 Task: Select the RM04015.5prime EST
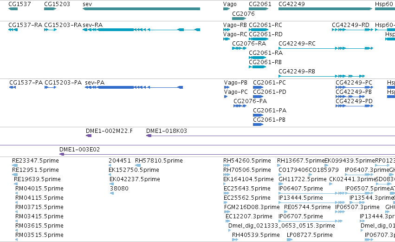(x=16, y=194)
